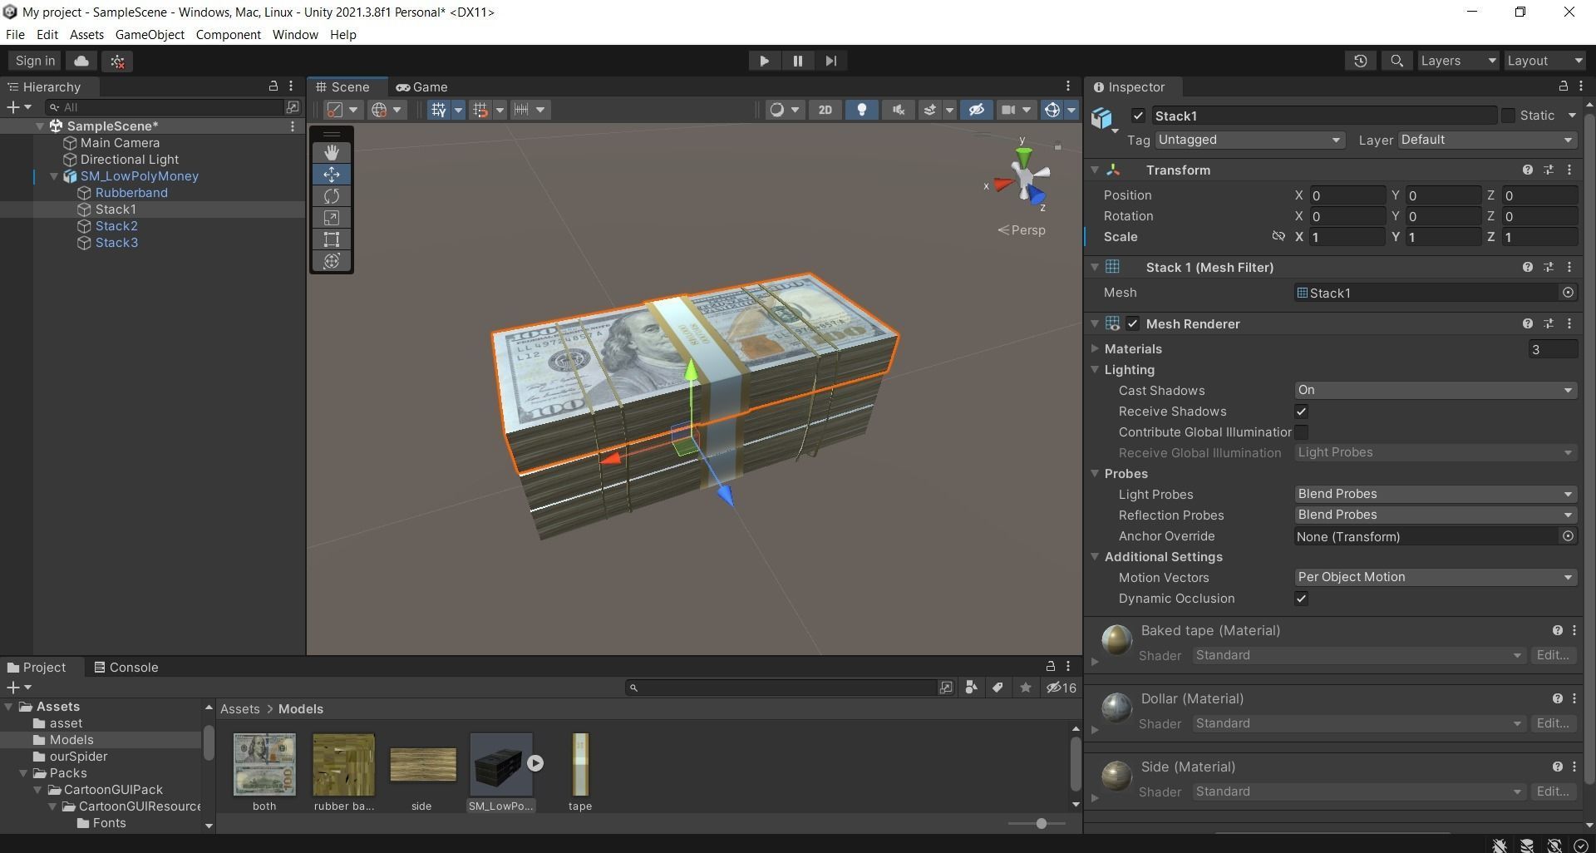Toggle Persp projection label
Viewport: 1596px width, 853px height.
point(1022,230)
